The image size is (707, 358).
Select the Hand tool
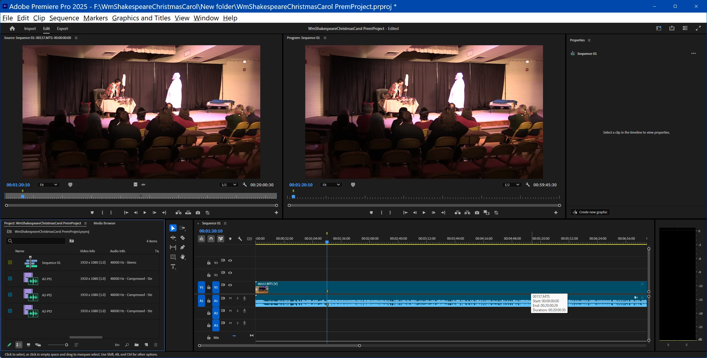click(183, 257)
